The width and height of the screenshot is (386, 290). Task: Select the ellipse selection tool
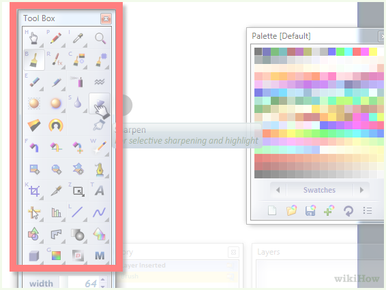[x=56, y=169]
